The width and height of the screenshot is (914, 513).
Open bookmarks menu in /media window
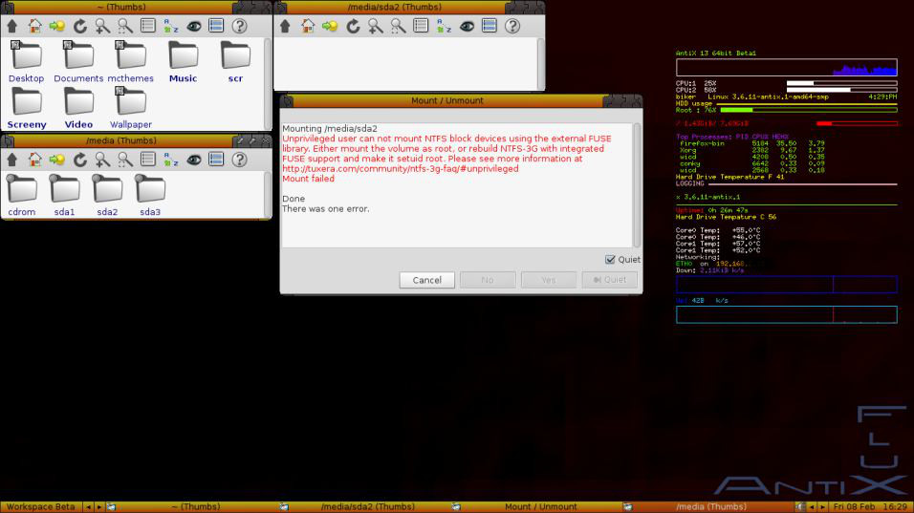(x=57, y=159)
